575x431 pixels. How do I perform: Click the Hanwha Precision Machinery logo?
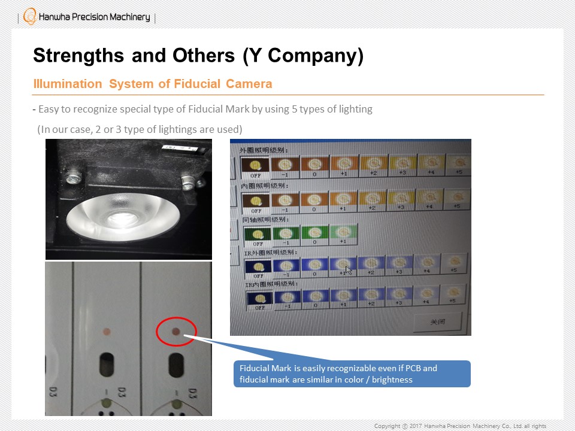(86, 17)
